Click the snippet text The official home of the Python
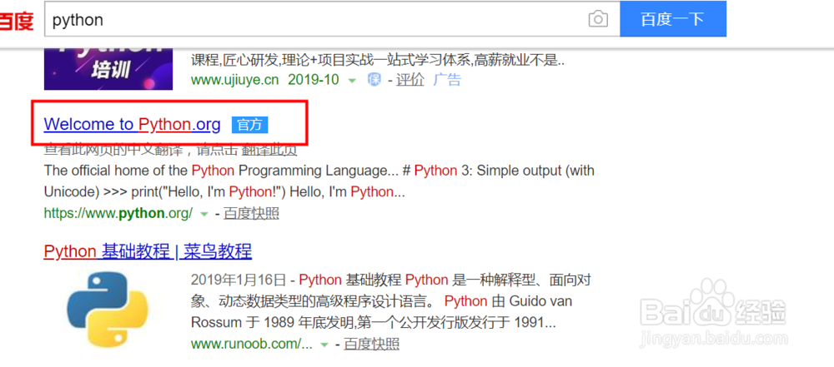Viewport: 834px width, 367px height. (139, 171)
